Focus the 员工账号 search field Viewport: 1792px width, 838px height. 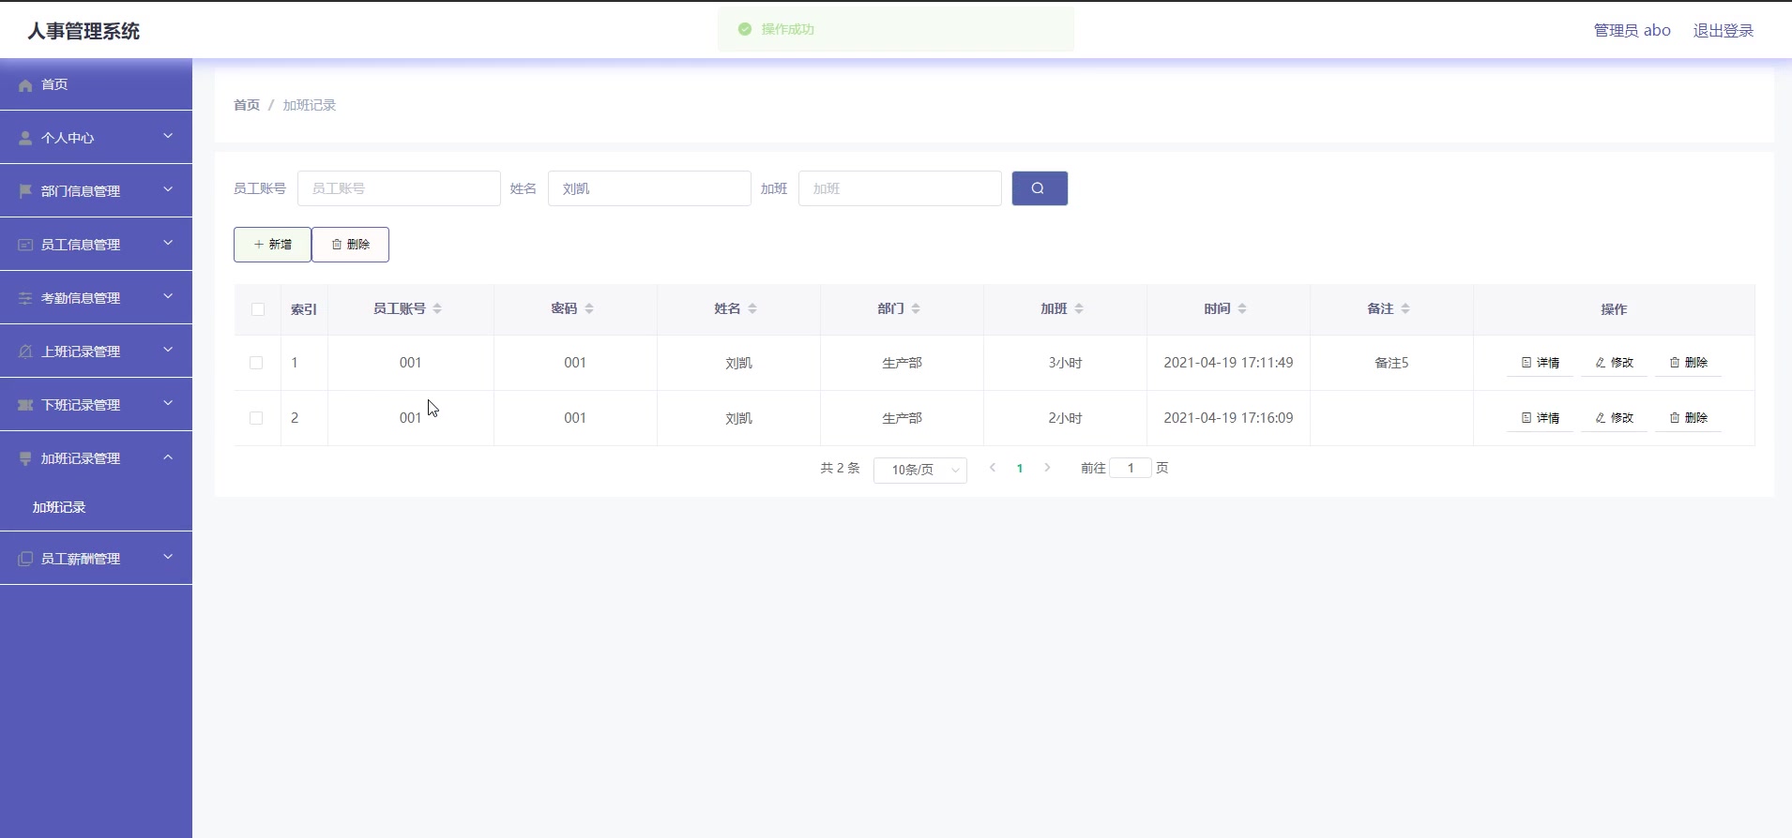tap(399, 188)
